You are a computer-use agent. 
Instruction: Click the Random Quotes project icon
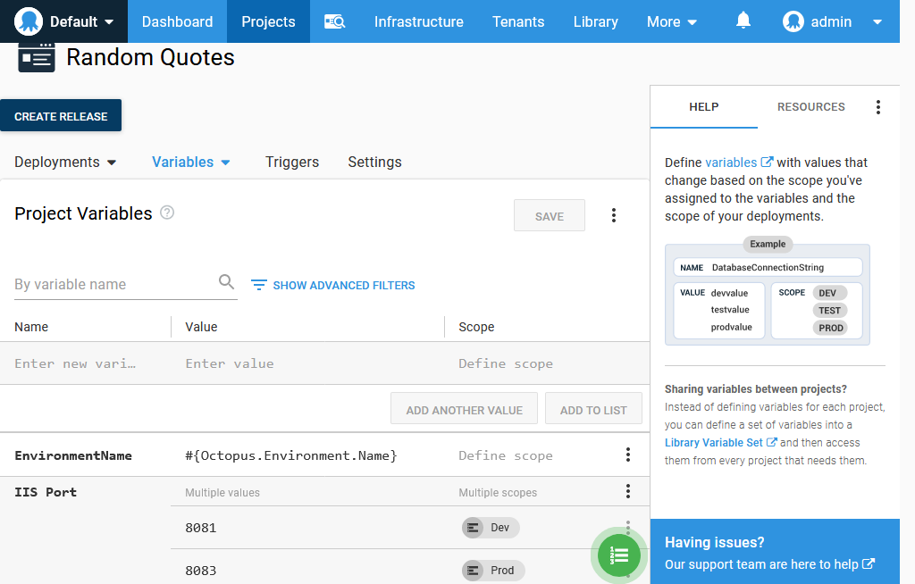(x=36, y=57)
